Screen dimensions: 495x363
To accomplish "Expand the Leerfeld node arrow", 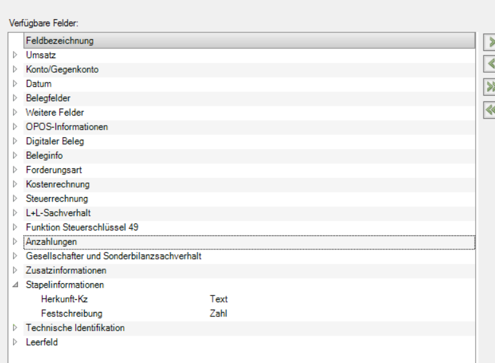I will click(x=15, y=342).
